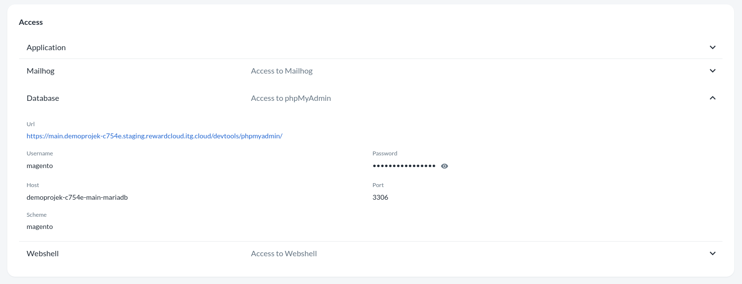Select the Mailhog row header

[41, 71]
